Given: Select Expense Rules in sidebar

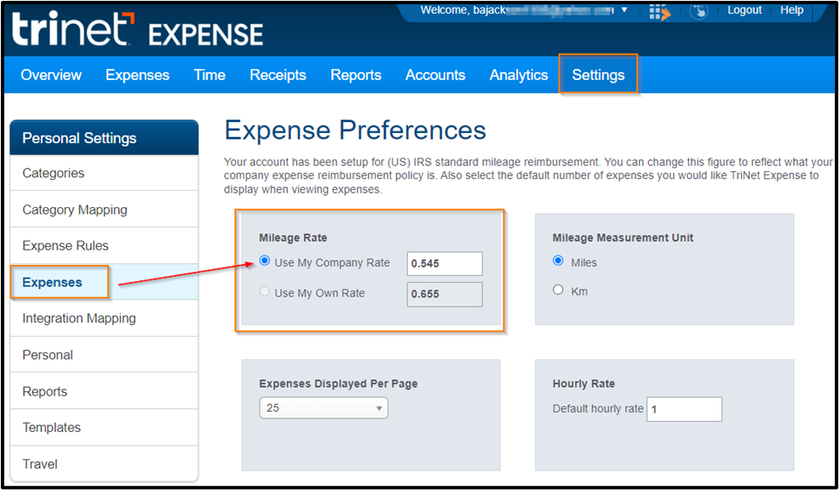Looking at the screenshot, I should click(104, 245).
